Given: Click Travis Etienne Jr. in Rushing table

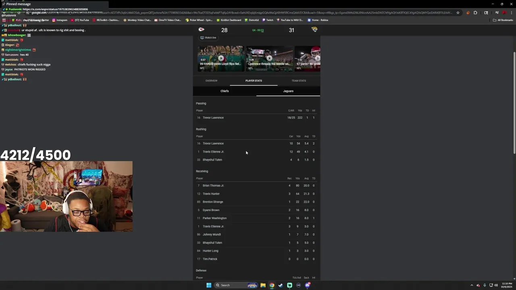Looking at the screenshot, I should pos(213,152).
